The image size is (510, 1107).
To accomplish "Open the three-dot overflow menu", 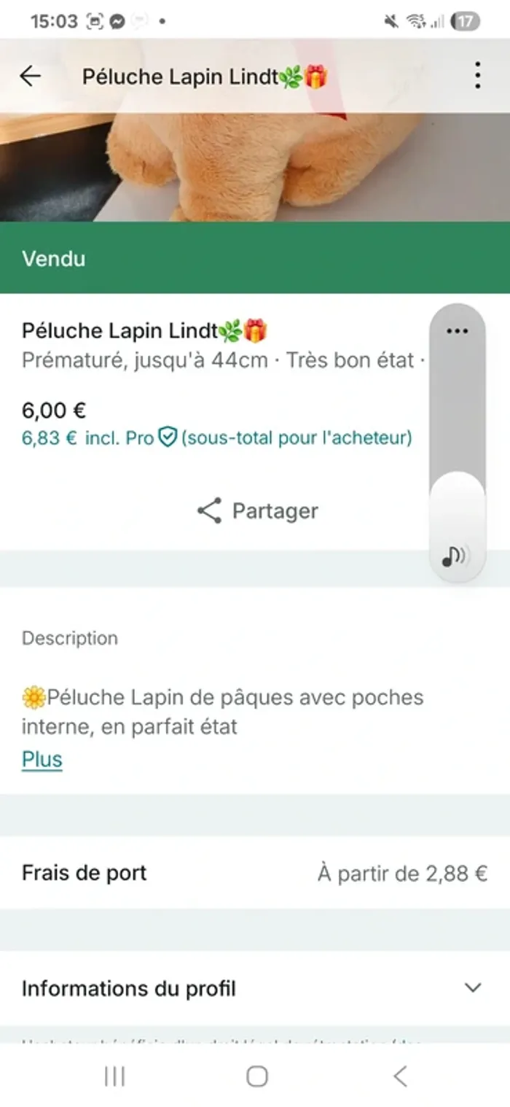I will click(477, 75).
